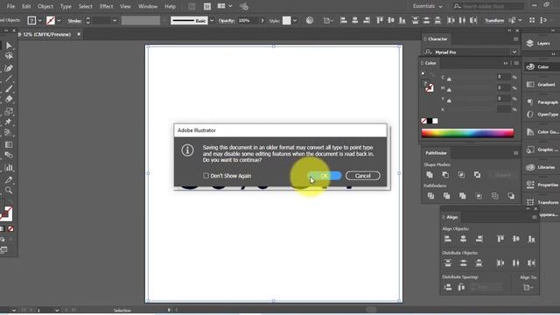
Task: Open the Edit menu
Action: point(26,6)
